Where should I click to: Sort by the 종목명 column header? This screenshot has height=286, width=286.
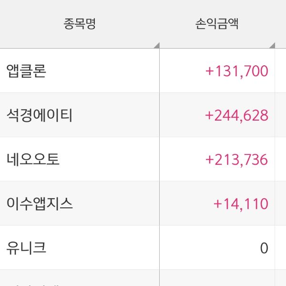click(80, 24)
